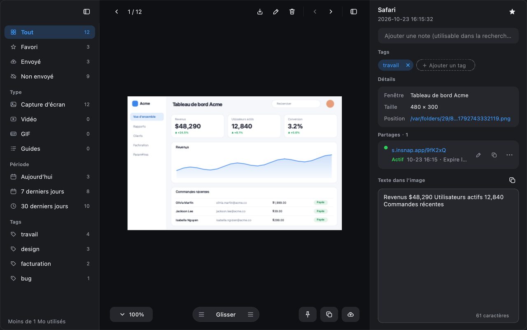Edit screenshot with the pencil icon

point(276,12)
